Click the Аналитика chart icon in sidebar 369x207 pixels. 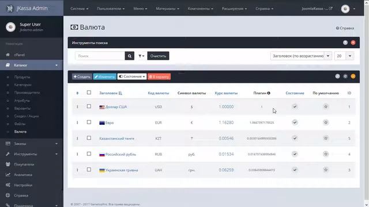(x=7, y=175)
